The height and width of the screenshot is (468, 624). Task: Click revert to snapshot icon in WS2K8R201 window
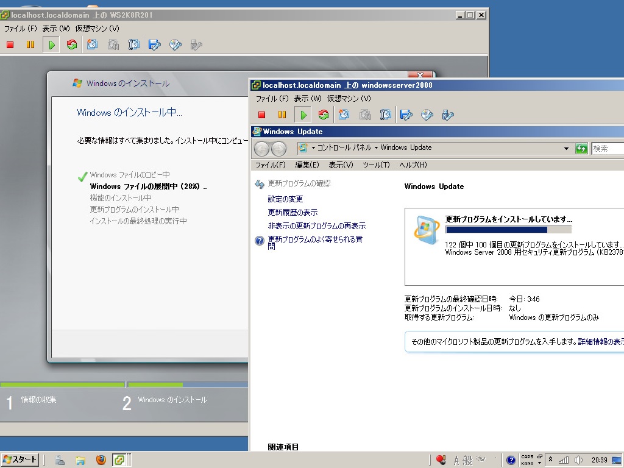tap(113, 44)
